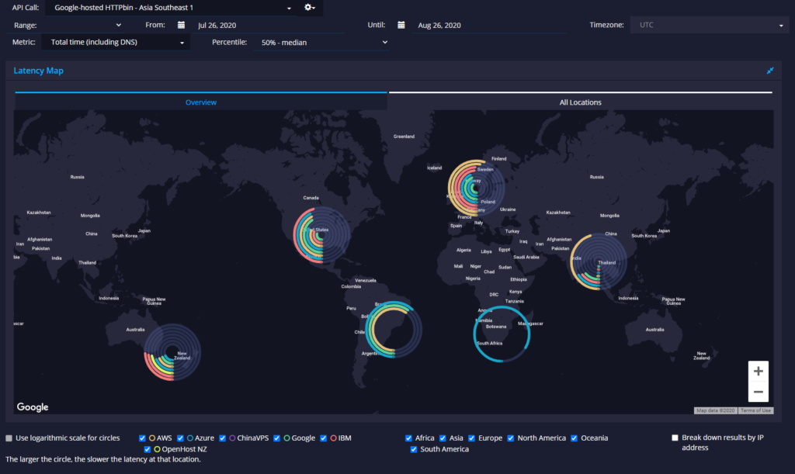The width and height of the screenshot is (795, 474).
Task: Open the Metric dropdown
Action: (116, 42)
